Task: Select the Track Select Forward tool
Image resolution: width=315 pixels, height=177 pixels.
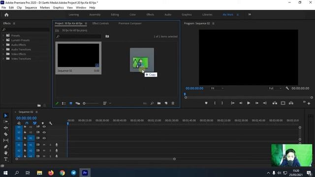Action: click(5, 121)
